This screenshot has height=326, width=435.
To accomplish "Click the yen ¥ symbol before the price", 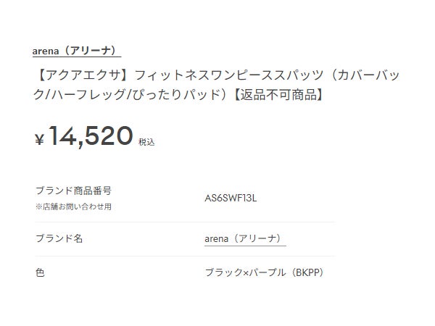I will coord(40,140).
